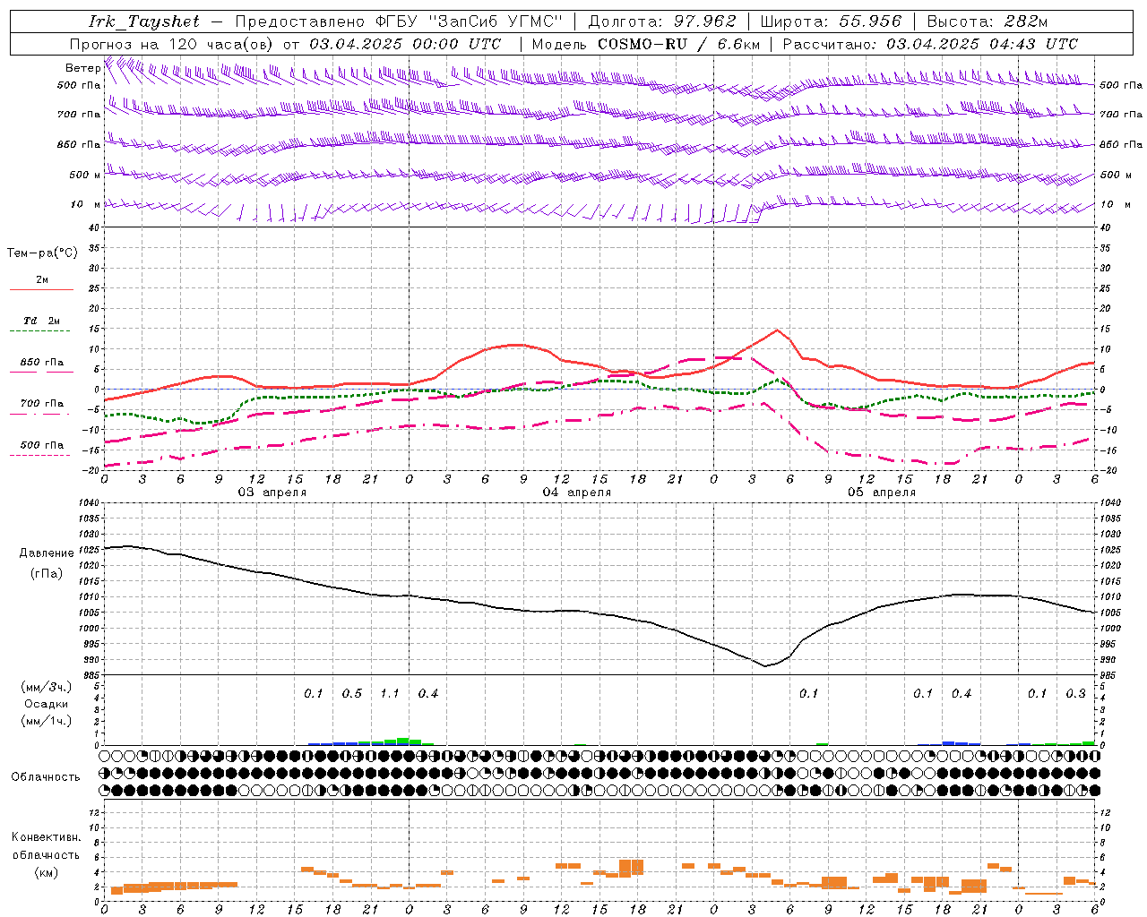Image resolution: width=1147 pixels, height=917 pixels.
Task: Select the 500 м wind level label on left
Action: click(x=85, y=175)
